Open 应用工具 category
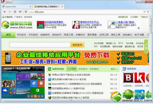The height and width of the screenshot is (105, 153). click(104, 35)
